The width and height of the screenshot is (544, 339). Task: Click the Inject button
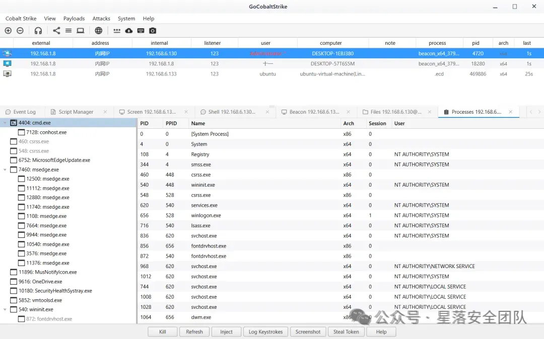tap(226, 332)
